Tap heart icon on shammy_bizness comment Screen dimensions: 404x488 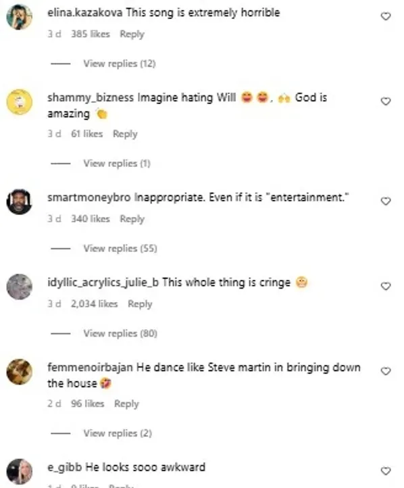(x=386, y=101)
